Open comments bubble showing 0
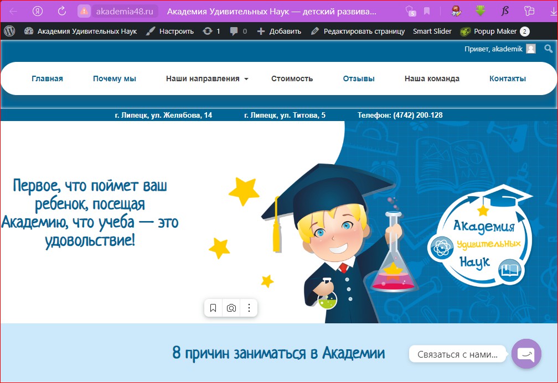Screen dimensions: 558x383 pyautogui.click(x=238, y=32)
